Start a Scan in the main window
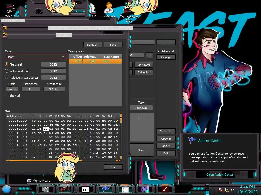Image resolution: width=261 pixels, height=195 pixels. coord(141,150)
